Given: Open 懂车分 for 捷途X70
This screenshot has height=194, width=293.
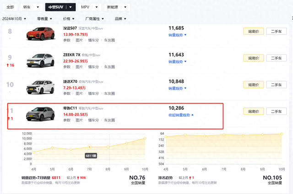Looking at the screenshot, I should click(x=93, y=93).
